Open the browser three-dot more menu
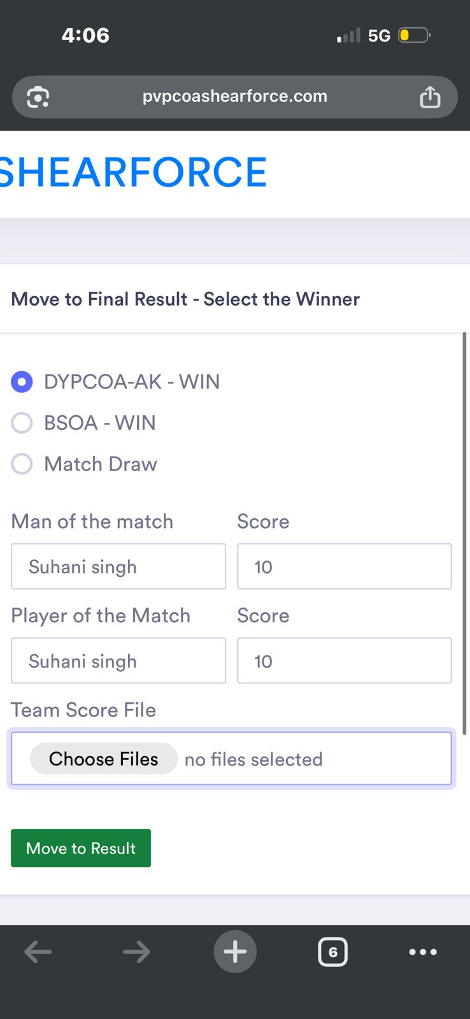Viewport: 470px width, 1019px height. click(x=423, y=952)
